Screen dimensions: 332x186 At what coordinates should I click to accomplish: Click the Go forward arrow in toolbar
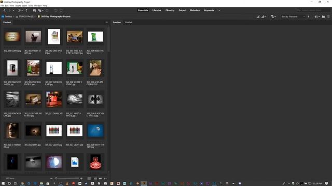tap(9, 10)
